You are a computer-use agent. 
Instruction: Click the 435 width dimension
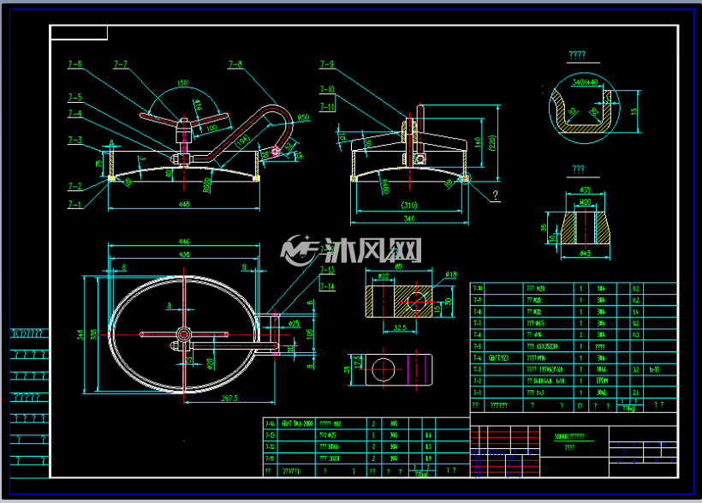(184, 254)
